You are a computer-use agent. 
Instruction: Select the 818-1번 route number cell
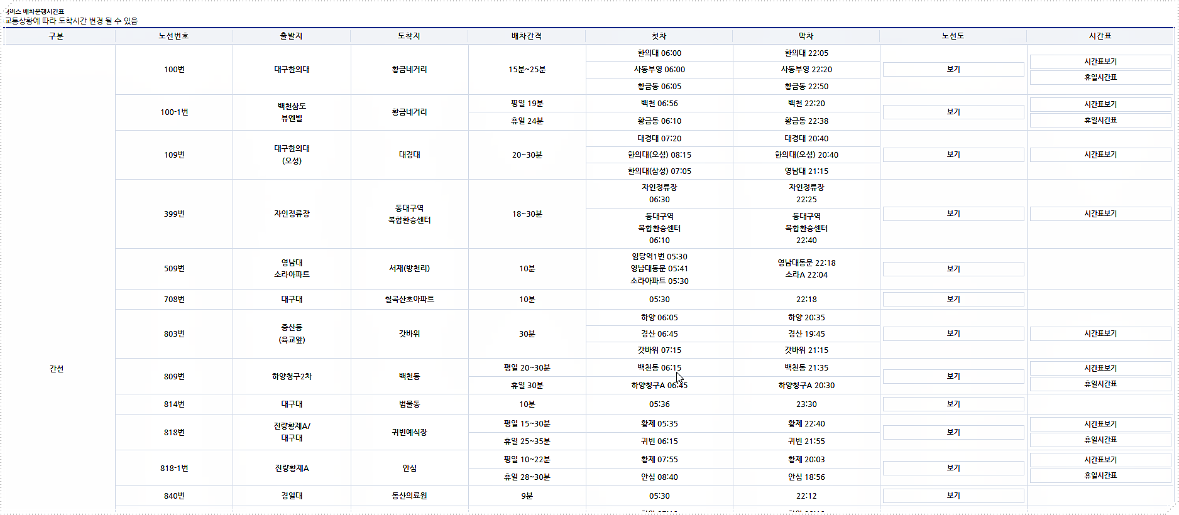coord(174,469)
